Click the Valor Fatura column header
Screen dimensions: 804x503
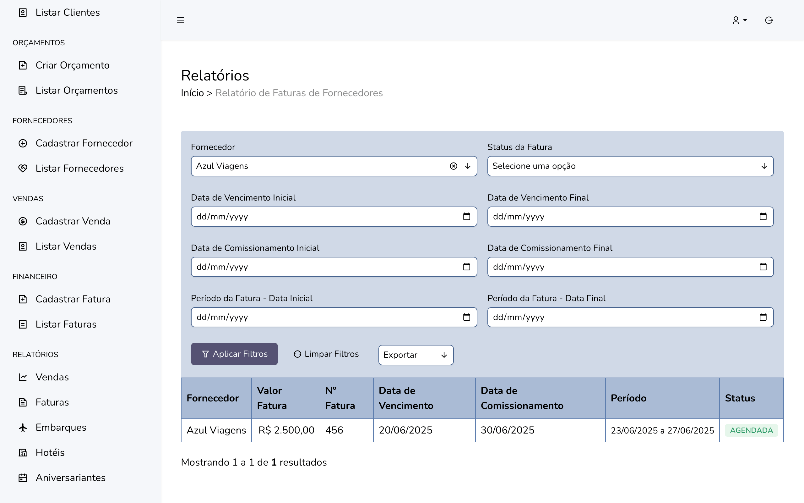286,398
